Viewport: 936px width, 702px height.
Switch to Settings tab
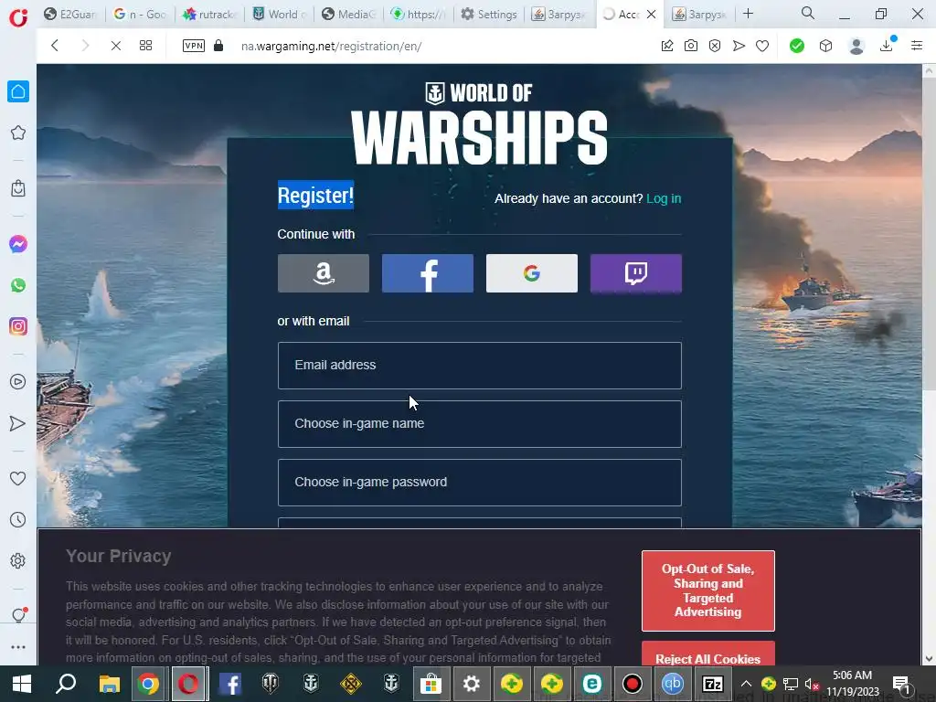490,14
